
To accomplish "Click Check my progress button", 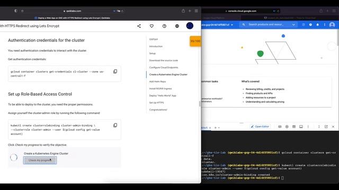I will click(x=40, y=160).
